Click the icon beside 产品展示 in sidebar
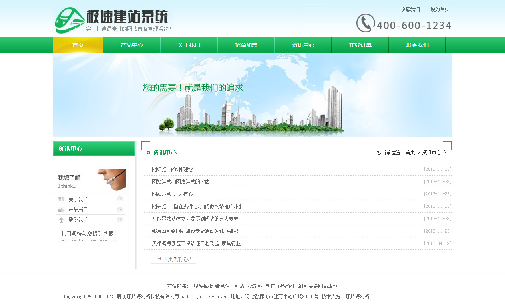This screenshot has width=505, height=308. [x=61, y=210]
